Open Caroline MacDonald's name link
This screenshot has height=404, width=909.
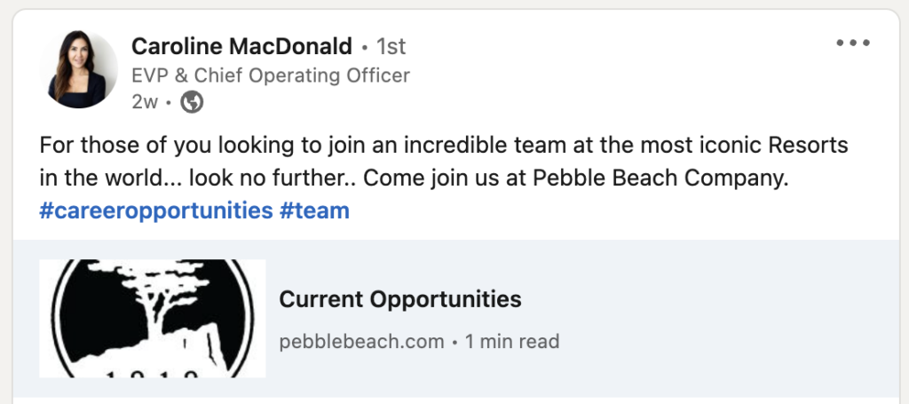241,45
